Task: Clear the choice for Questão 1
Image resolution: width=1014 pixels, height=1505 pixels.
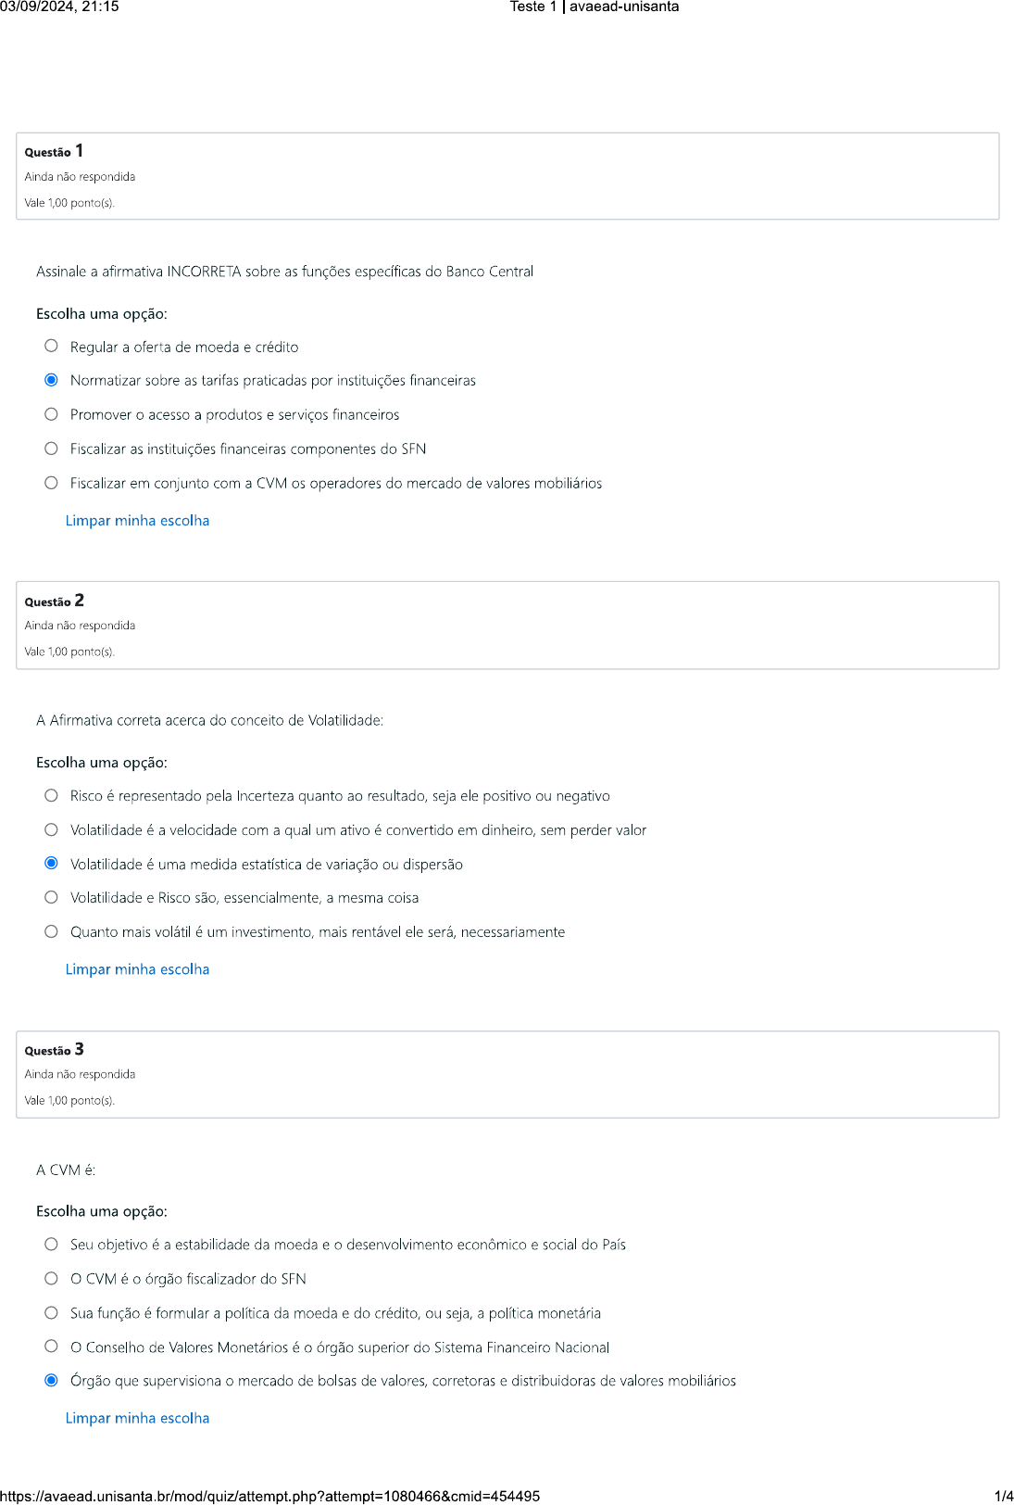Action: (x=137, y=521)
